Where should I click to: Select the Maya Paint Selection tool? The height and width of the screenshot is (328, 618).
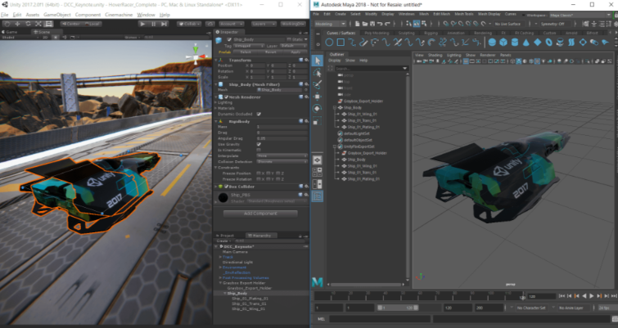[318, 84]
